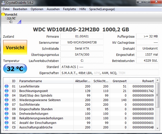Screen dimensions: 162x134
Task: Click the CrystalDiskInfo title bar icon
Action: pyautogui.click(x=3, y=3)
